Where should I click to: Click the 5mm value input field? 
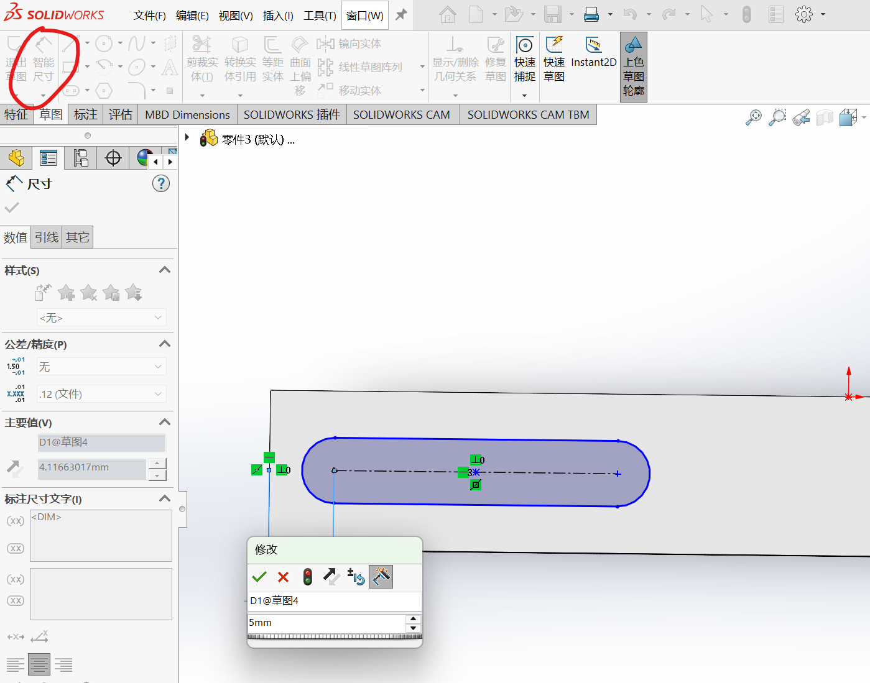[326, 623]
